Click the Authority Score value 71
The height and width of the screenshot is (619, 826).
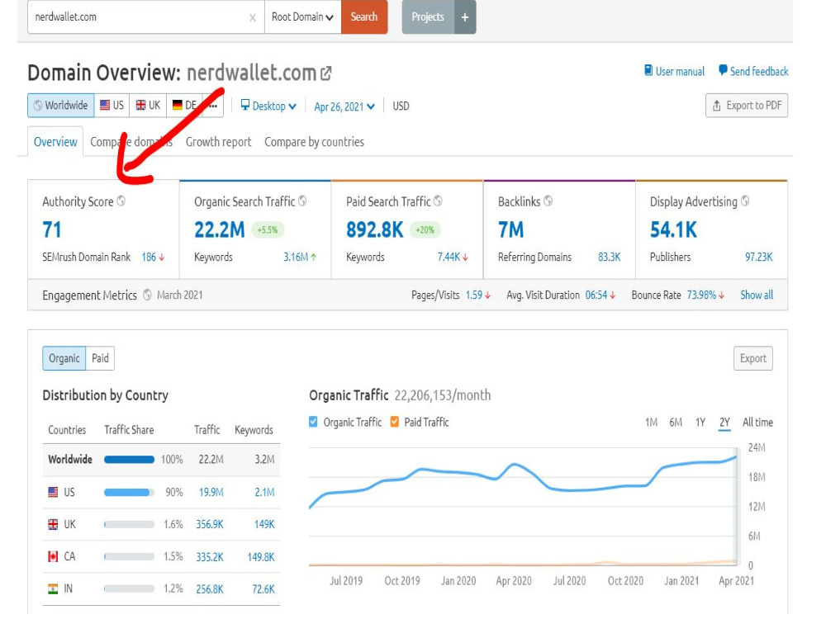pyautogui.click(x=51, y=229)
